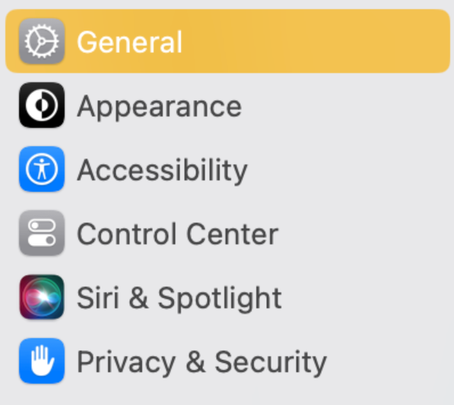
Task: Click the word Accessibility in the sidebar
Action: click(162, 171)
